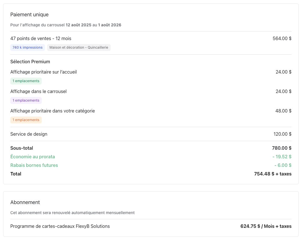Image resolution: width=303 pixels, height=241 pixels.
Task: Select the orange 1 emplacements badge
Action: (26, 120)
